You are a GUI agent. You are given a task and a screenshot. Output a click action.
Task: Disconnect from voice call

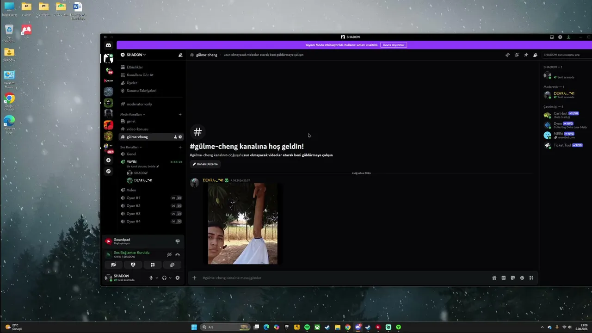pos(178,254)
